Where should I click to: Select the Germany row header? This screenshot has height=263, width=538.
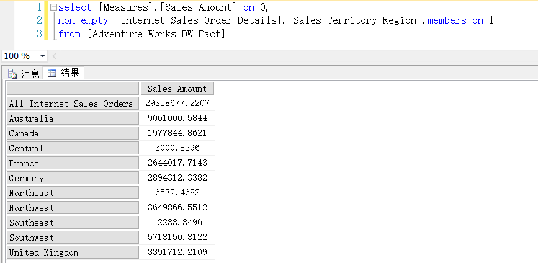click(73, 178)
